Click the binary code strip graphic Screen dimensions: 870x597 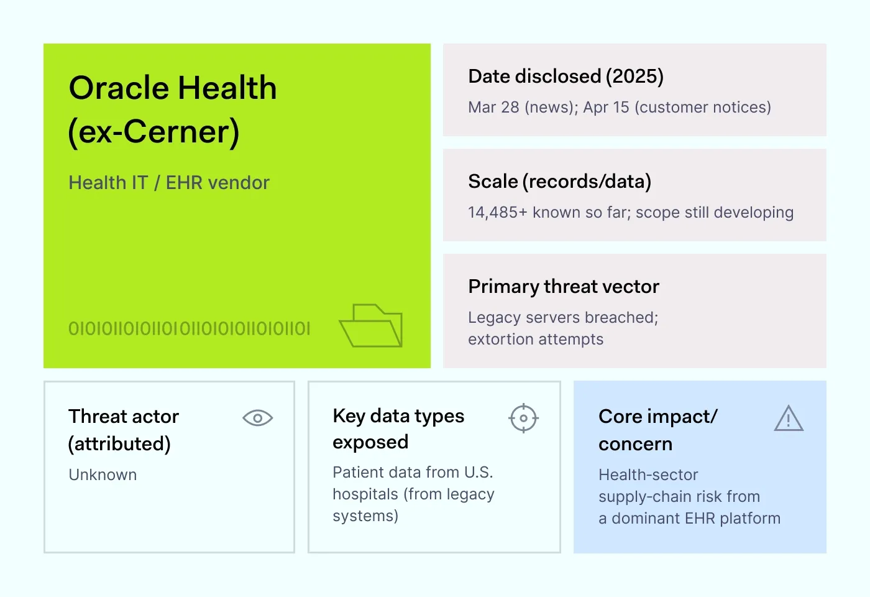pos(189,328)
